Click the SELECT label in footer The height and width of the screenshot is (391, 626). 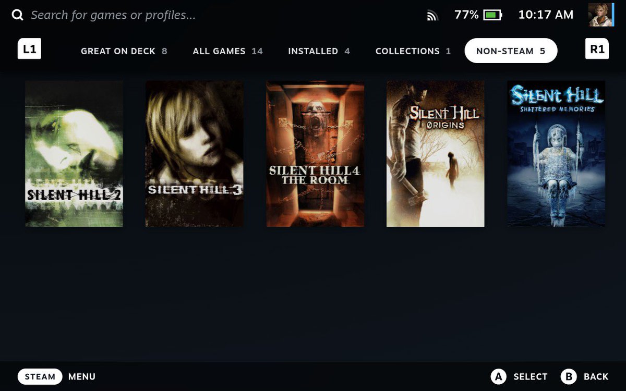click(531, 376)
